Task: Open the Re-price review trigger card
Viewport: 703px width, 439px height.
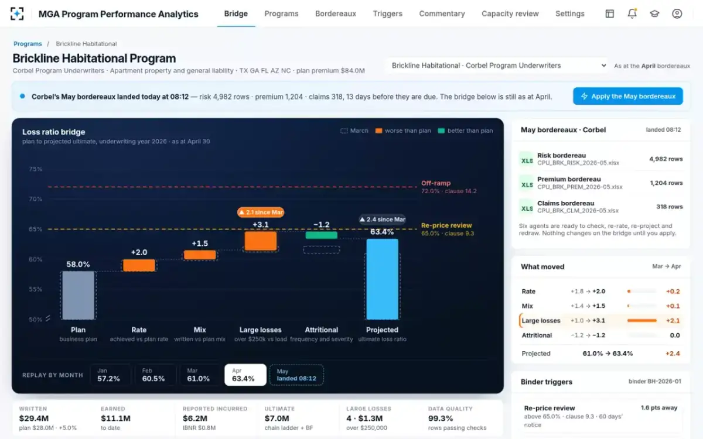Action: click(x=600, y=417)
